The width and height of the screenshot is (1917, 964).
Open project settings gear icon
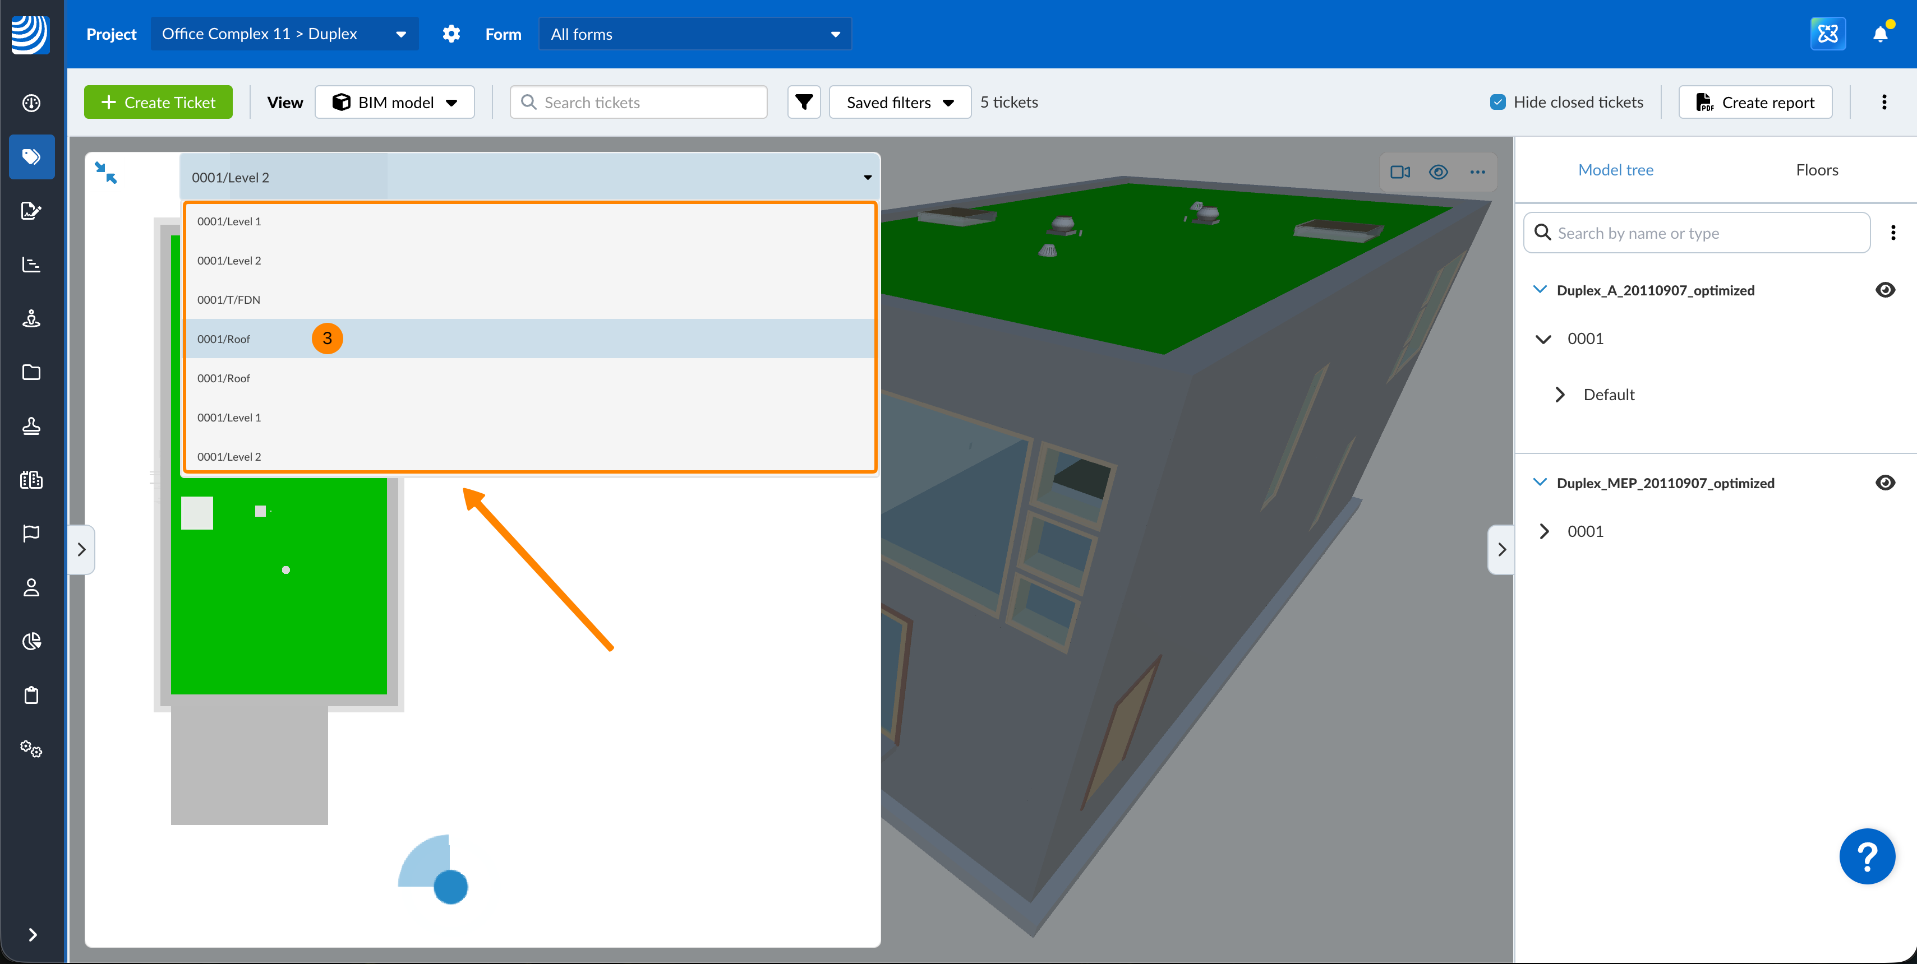click(451, 34)
